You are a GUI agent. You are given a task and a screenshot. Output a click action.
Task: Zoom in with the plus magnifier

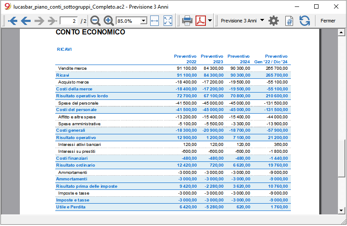point(108,21)
